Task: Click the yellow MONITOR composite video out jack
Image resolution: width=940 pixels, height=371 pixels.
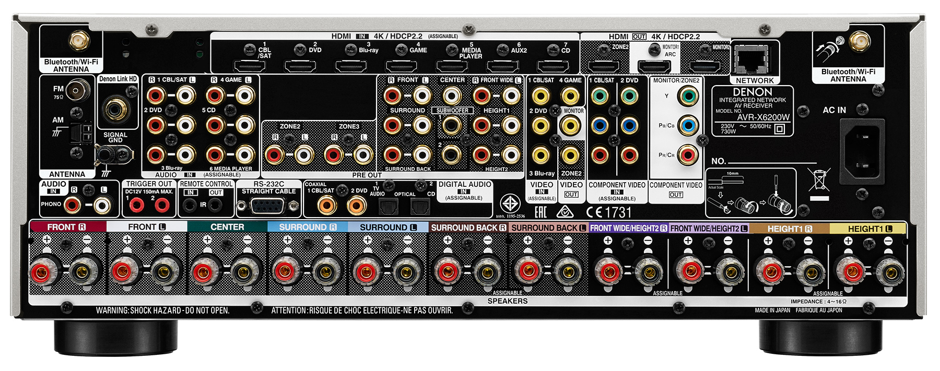Action: click(570, 125)
